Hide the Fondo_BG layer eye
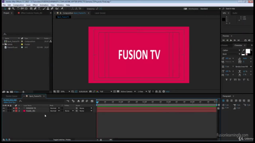 (x=4, y=111)
